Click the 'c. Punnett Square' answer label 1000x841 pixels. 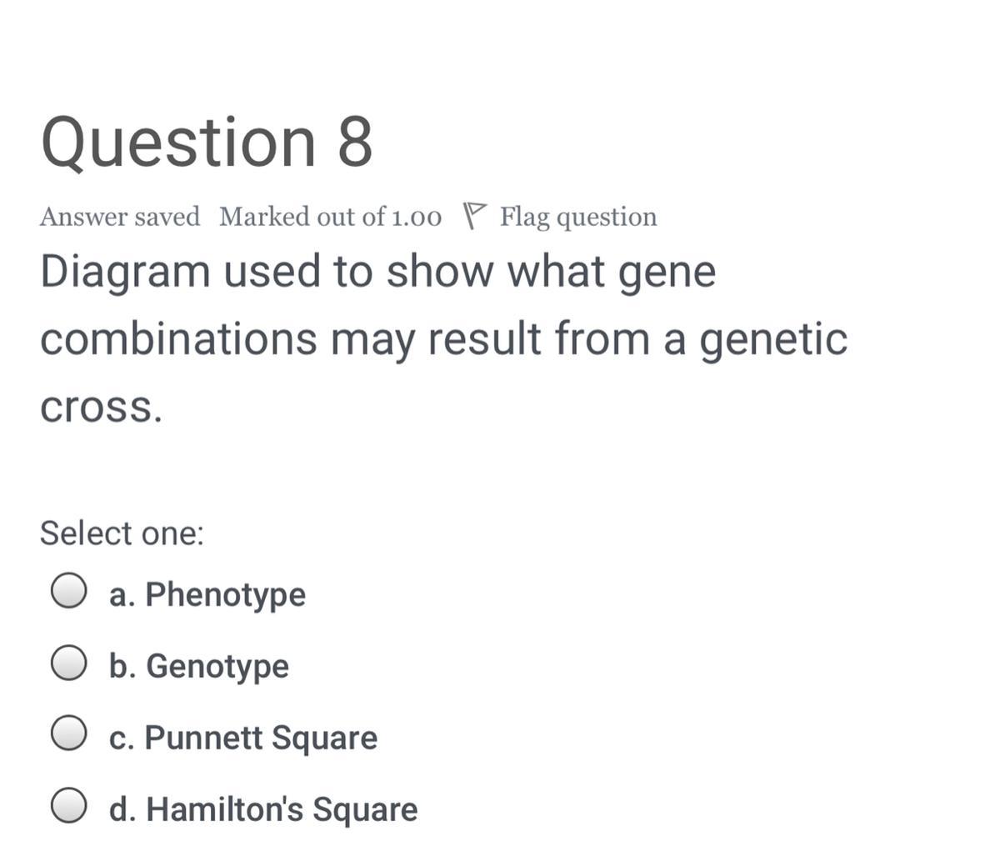pos(243,738)
